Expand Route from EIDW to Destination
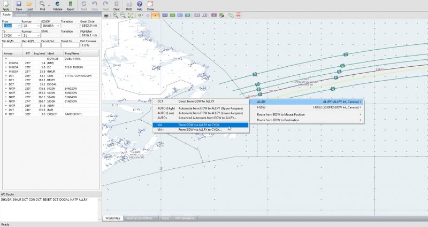Screen dimensions: 428x227 tap(307, 120)
